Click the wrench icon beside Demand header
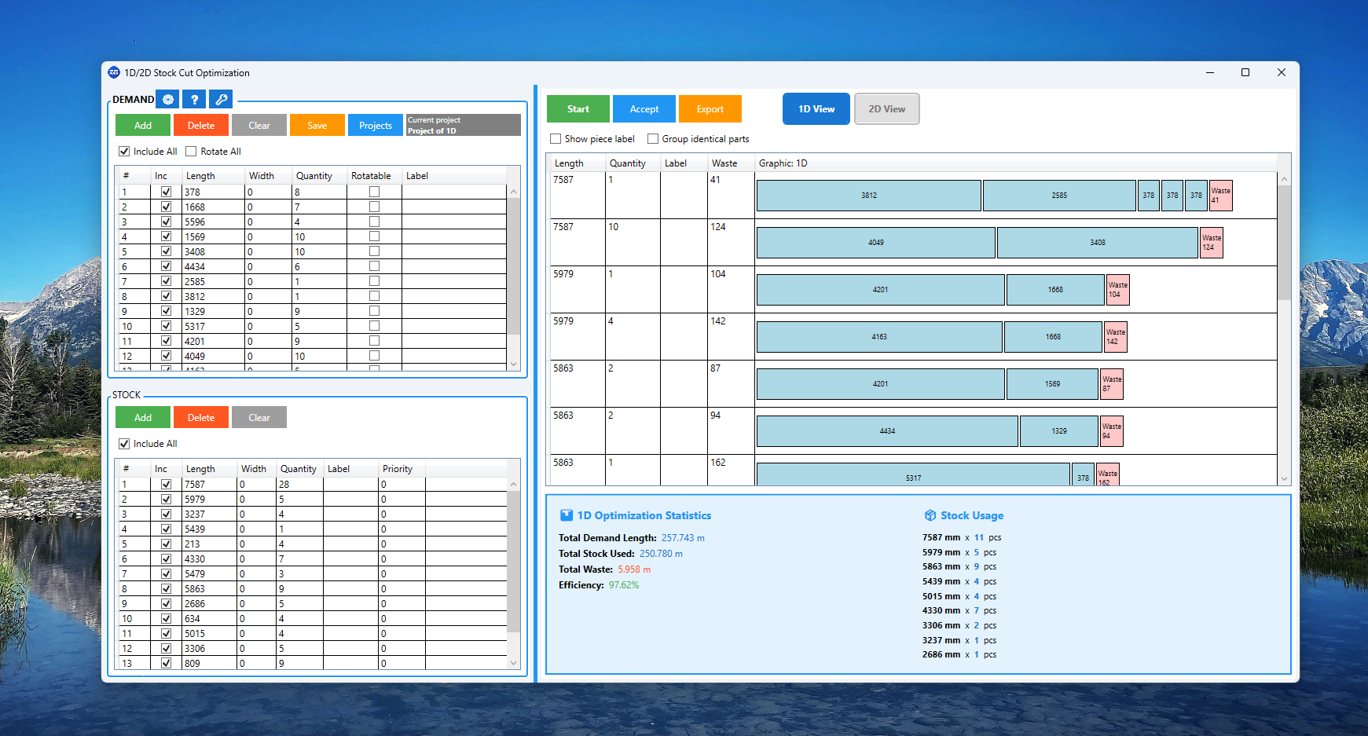The width and height of the screenshot is (1368, 736). [x=221, y=99]
